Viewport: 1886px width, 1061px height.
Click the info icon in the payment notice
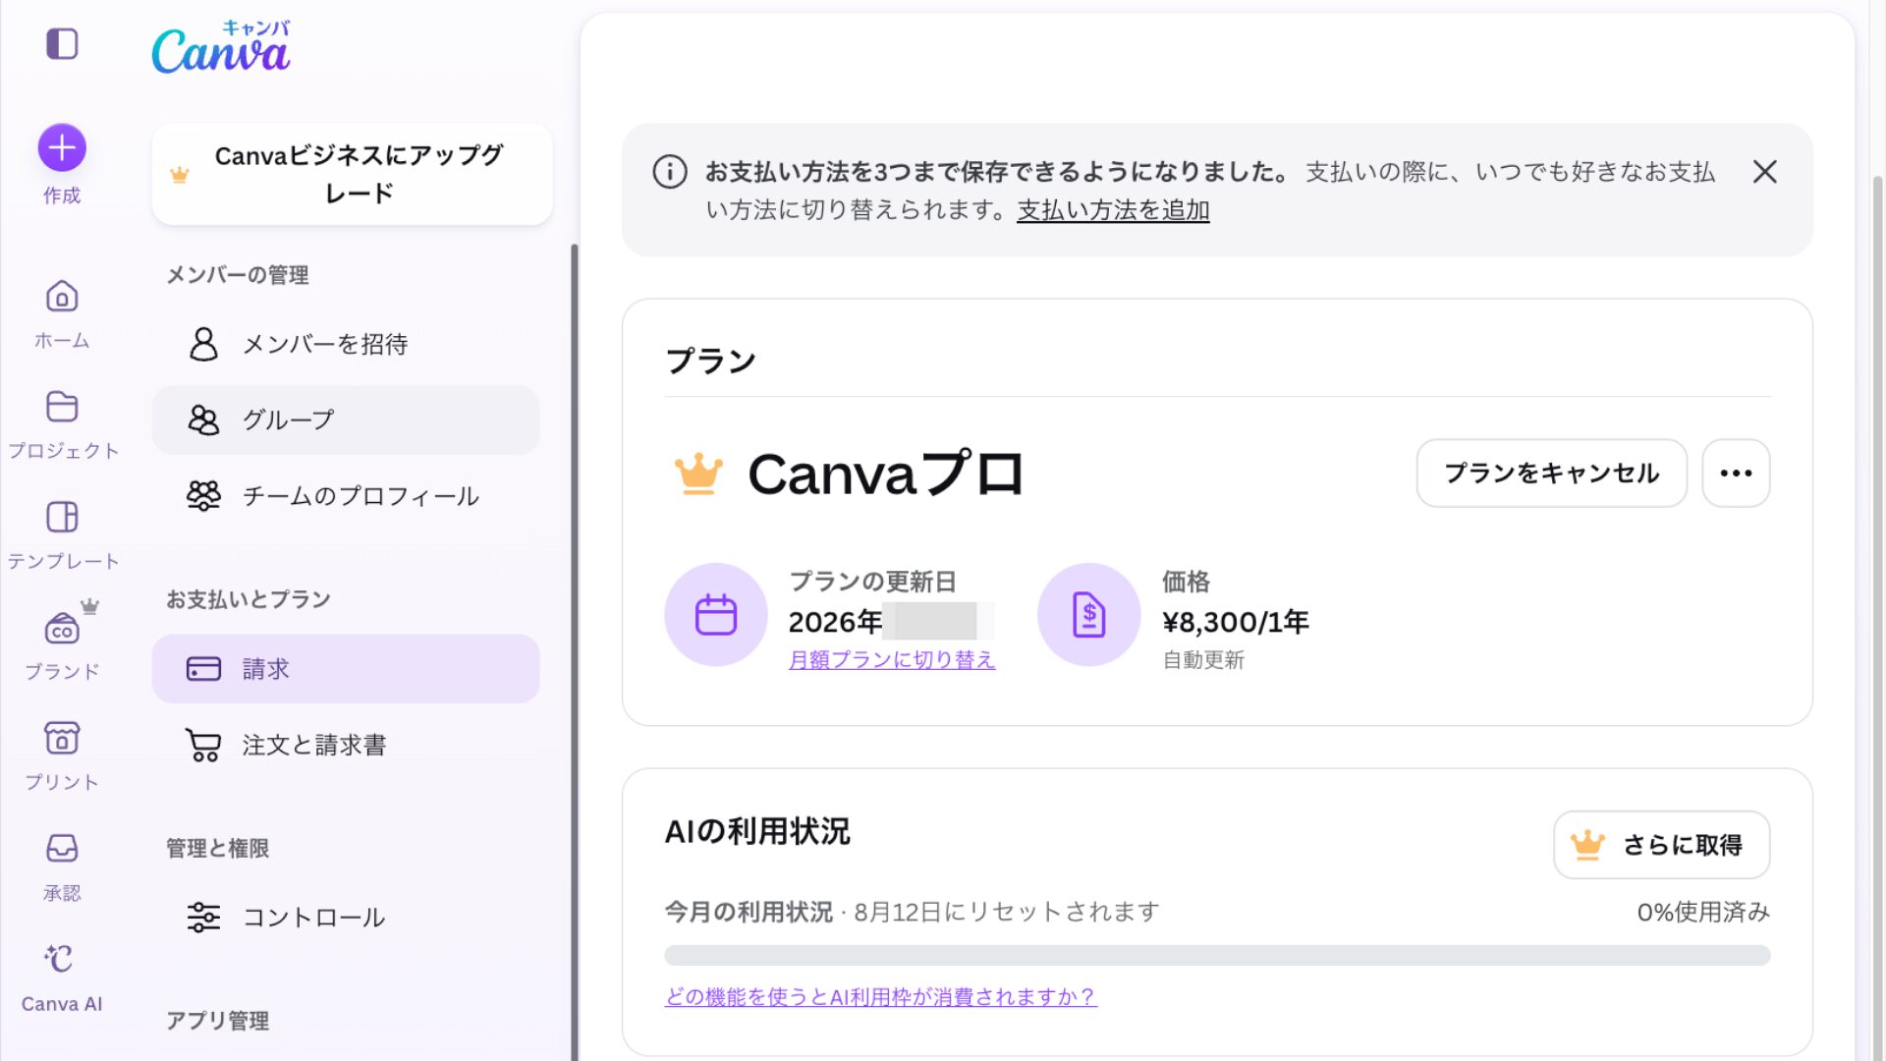670,172
